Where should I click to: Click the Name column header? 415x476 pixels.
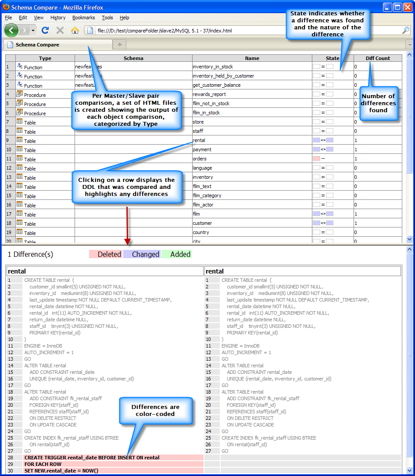[x=252, y=58]
